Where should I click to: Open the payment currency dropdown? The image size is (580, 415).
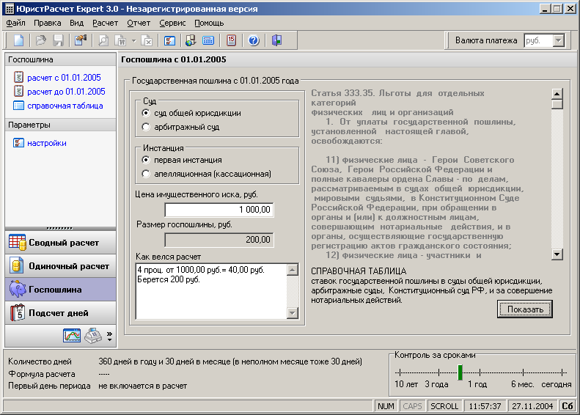[559, 40]
